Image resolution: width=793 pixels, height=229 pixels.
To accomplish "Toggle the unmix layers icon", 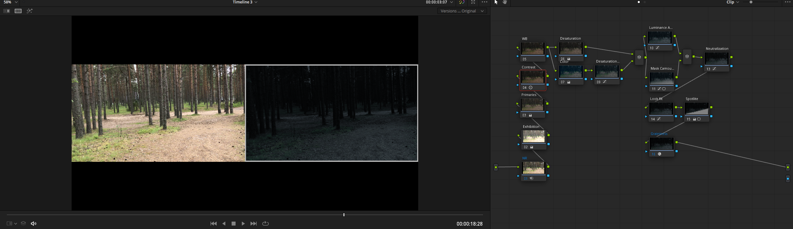I will [23, 223].
